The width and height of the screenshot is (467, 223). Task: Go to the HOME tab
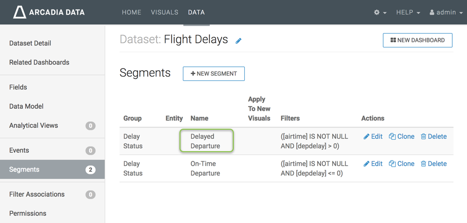[x=132, y=12]
